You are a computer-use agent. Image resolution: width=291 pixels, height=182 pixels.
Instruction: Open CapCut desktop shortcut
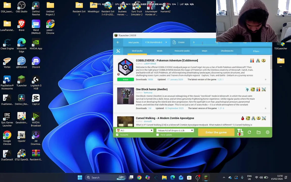pos(36,100)
